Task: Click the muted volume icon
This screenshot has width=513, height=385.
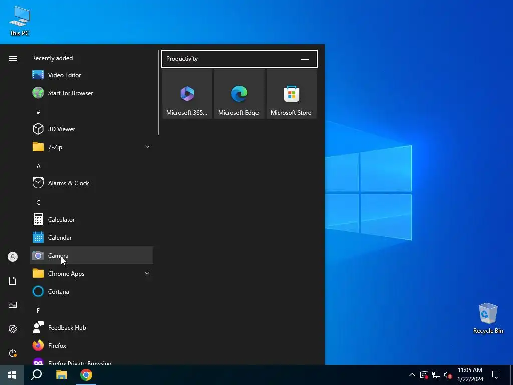Action: (448, 375)
